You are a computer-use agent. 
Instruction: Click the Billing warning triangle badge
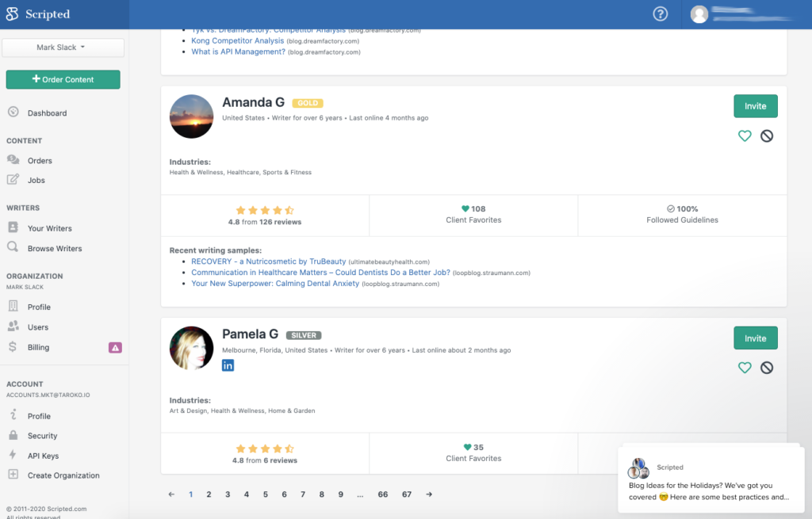tap(115, 348)
